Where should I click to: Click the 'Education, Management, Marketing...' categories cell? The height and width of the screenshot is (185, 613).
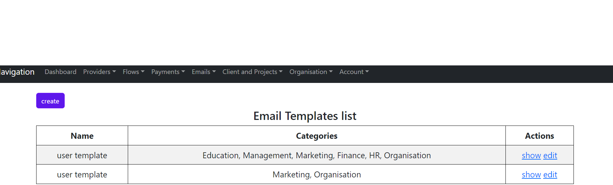click(317, 155)
